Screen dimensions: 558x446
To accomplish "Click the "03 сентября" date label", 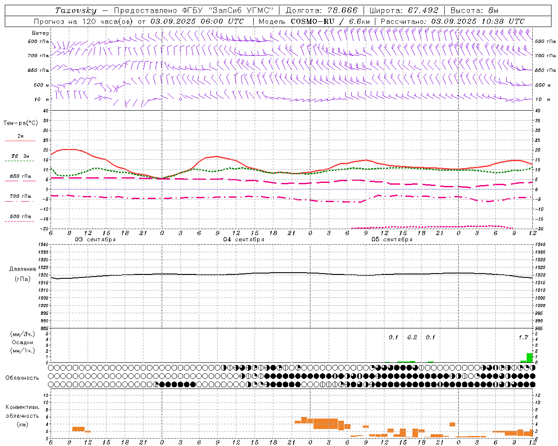I will click(95, 240).
